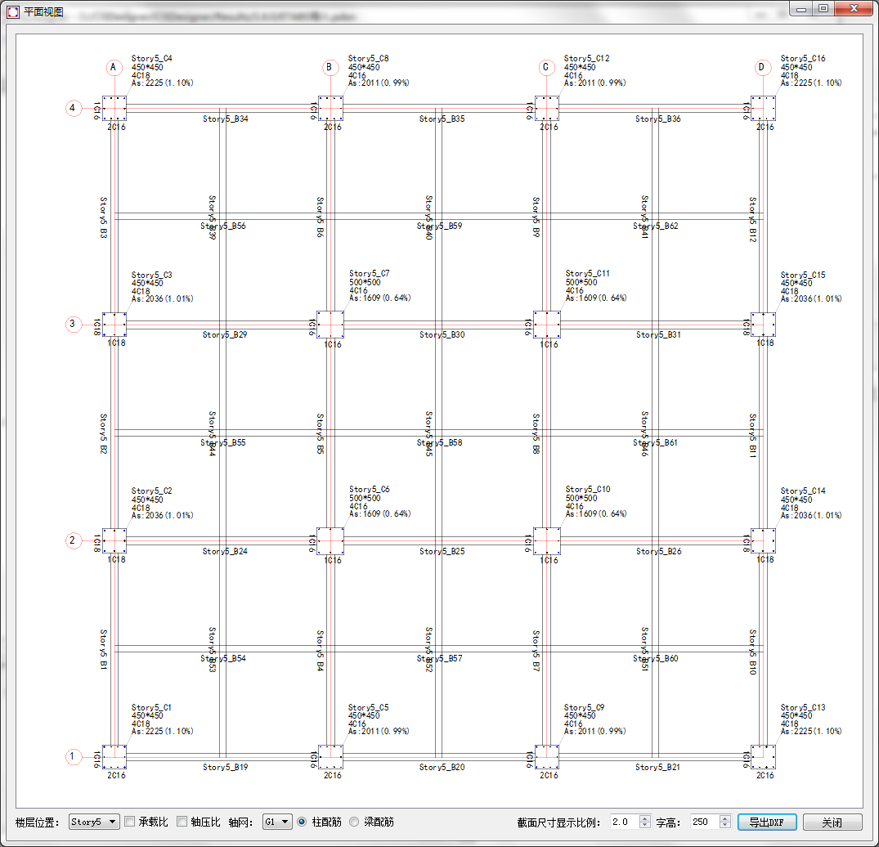
Task: Expand the G1 axis grid dropdown
Action: tap(277, 822)
